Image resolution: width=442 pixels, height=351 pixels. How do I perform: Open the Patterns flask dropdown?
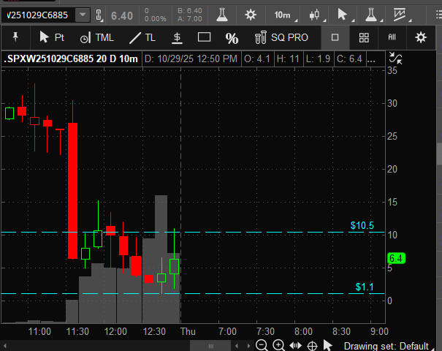click(373, 15)
